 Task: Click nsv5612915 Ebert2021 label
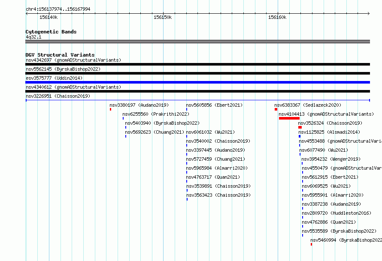tap(330, 177)
